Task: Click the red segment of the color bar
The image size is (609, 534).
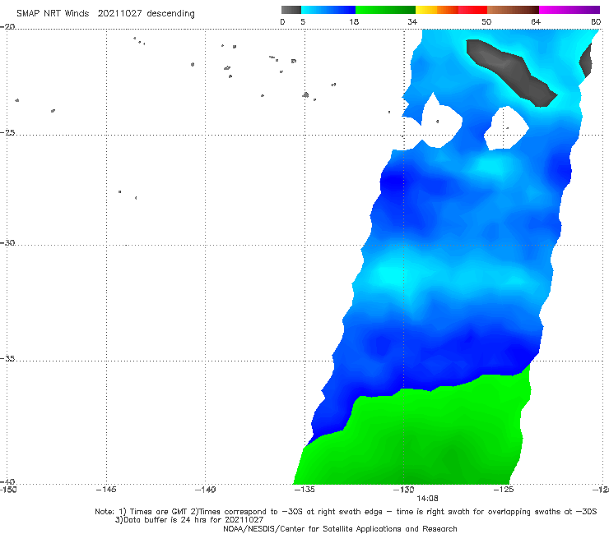Action: pyautogui.click(x=472, y=10)
